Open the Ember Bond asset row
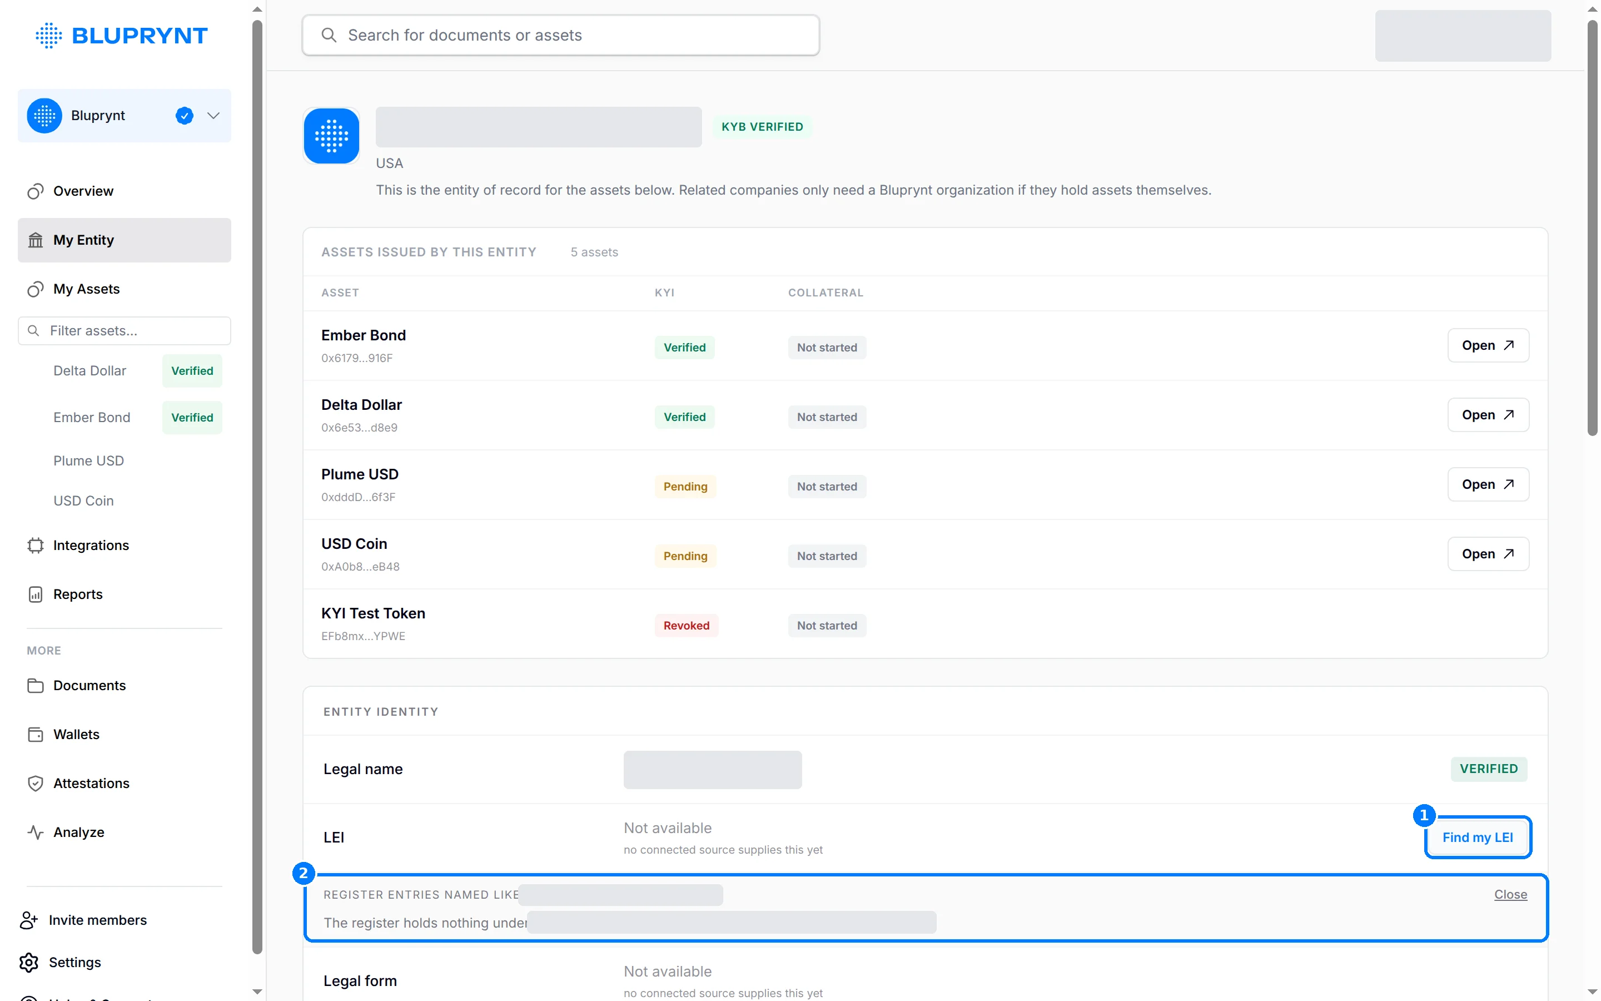 [x=1488, y=345]
